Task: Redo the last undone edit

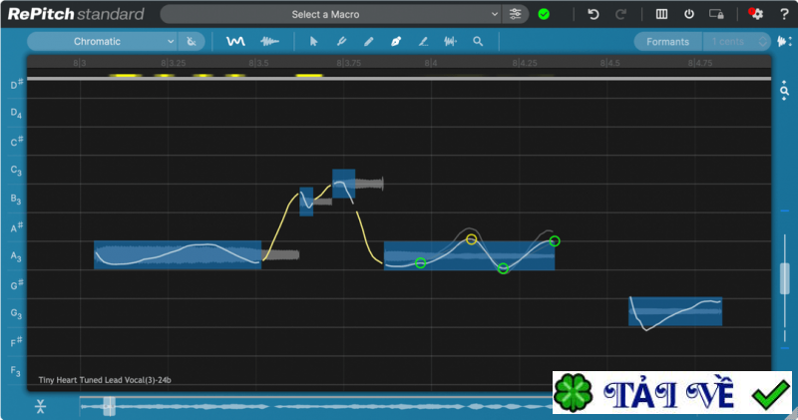Action: [620, 14]
